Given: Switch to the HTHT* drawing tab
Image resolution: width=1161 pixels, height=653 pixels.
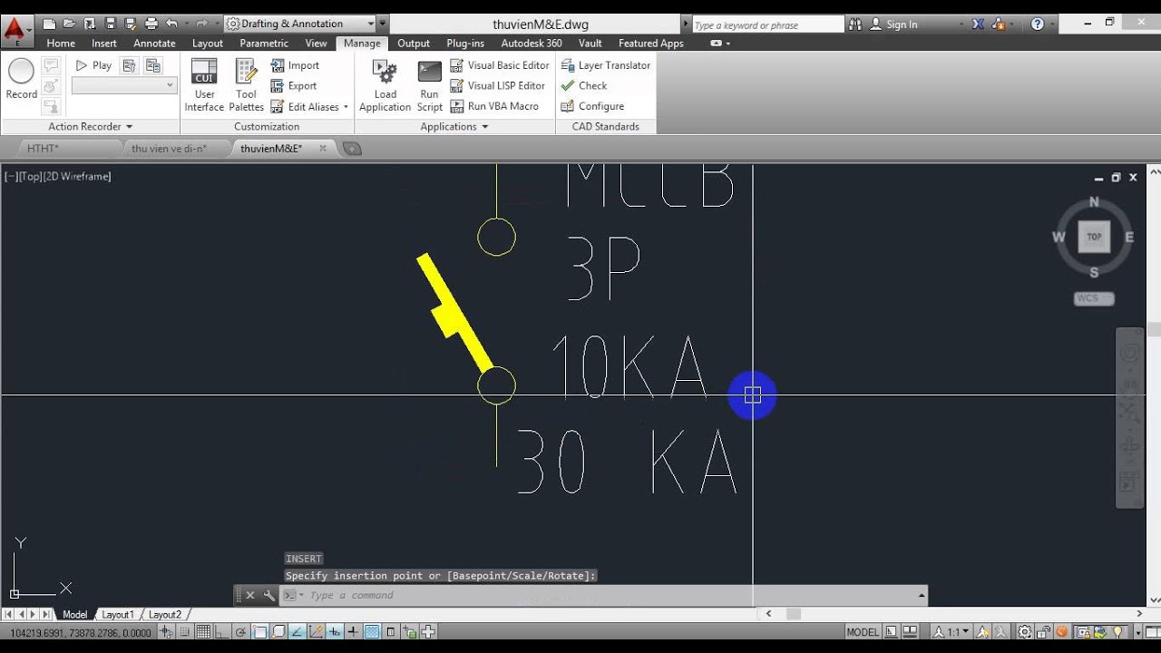Looking at the screenshot, I should tap(43, 149).
